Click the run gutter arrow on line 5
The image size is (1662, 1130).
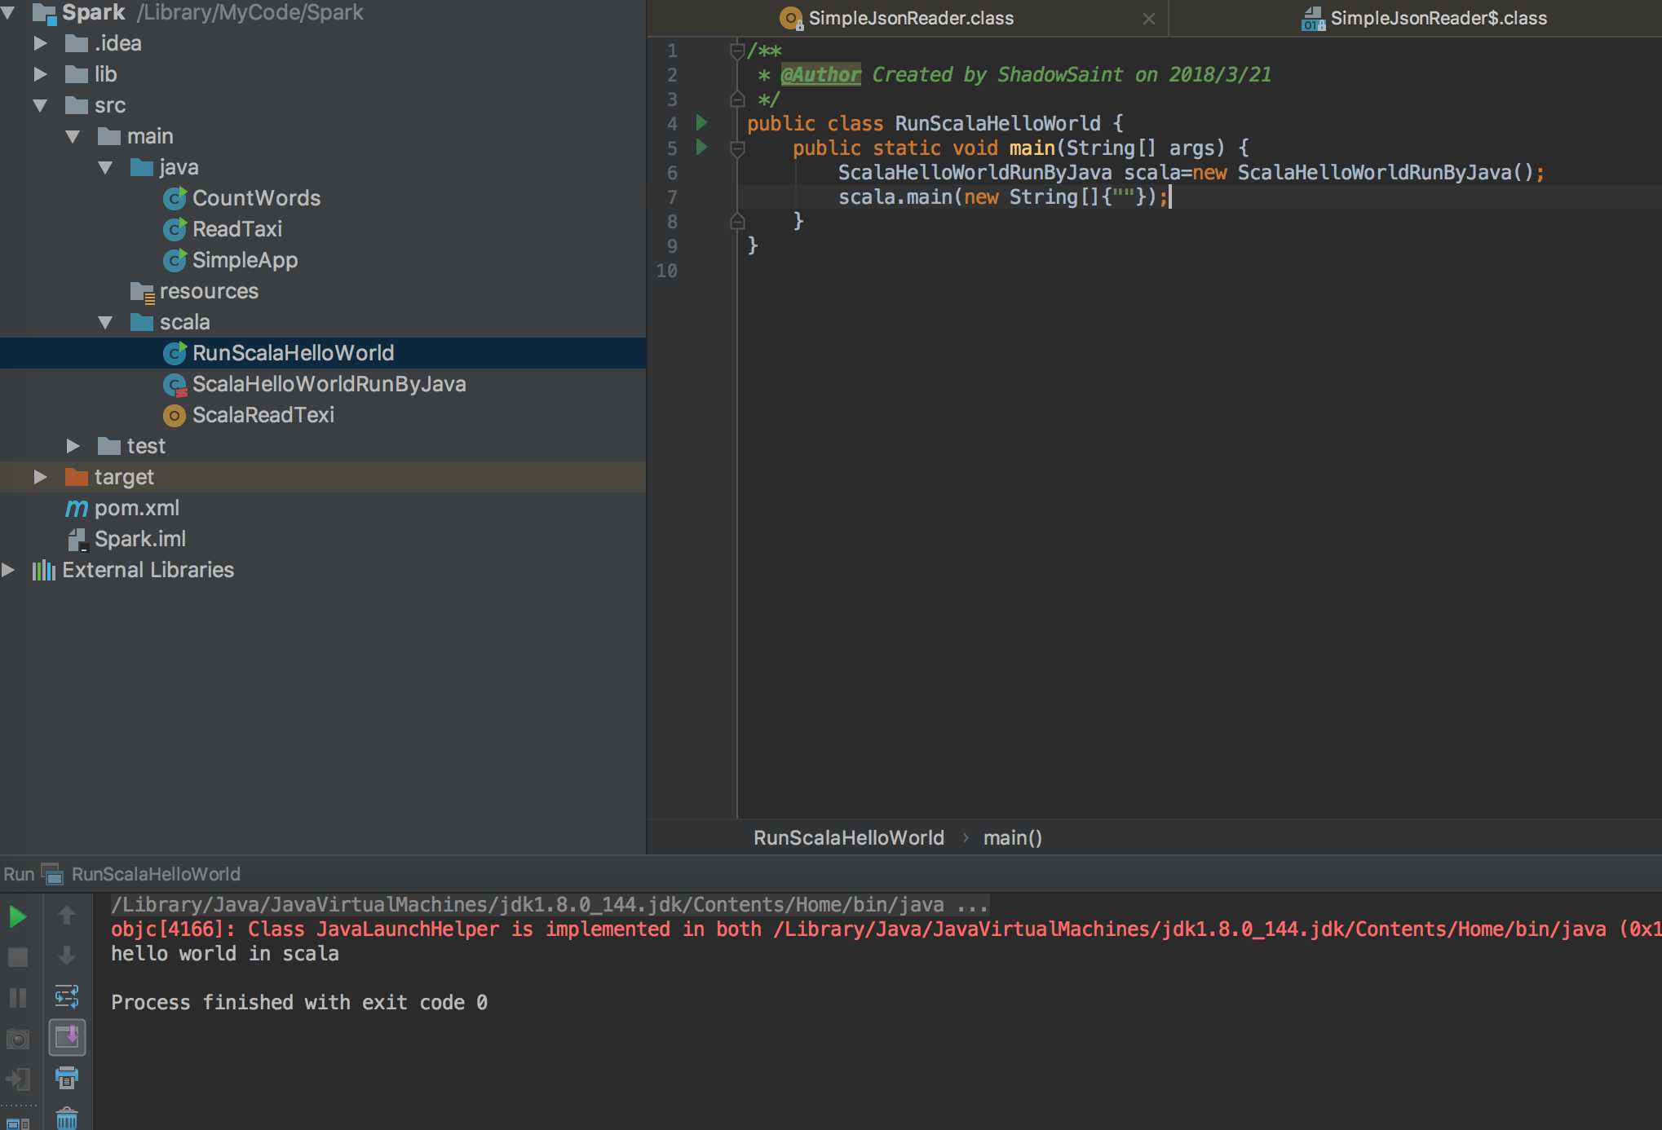pos(701,148)
